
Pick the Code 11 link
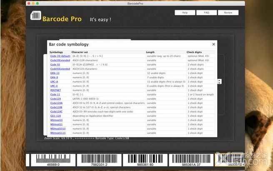[x=55, y=94]
